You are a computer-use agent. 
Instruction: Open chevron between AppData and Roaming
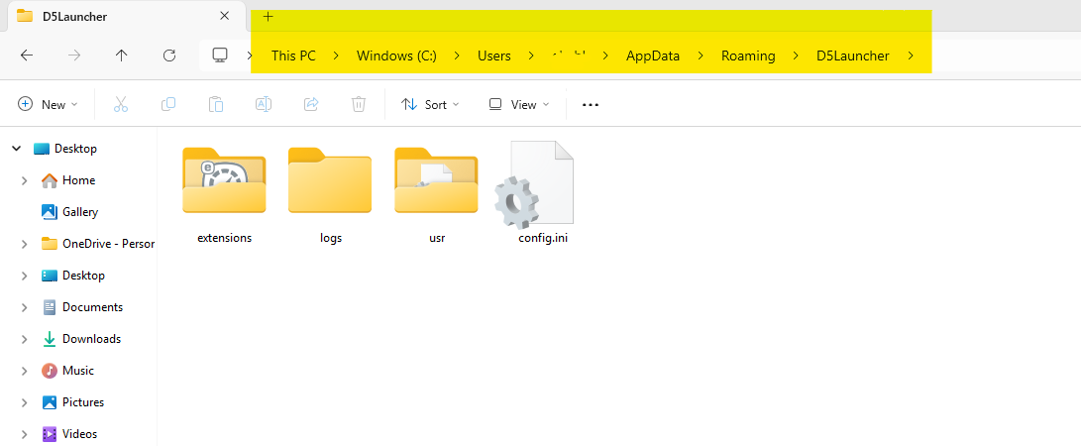pos(702,56)
